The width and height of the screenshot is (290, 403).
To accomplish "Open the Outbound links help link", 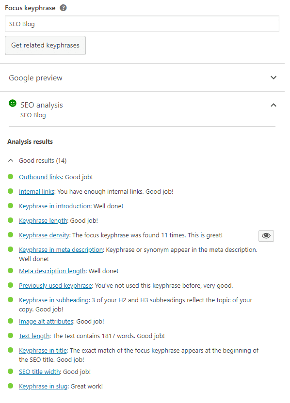I will pyautogui.click(x=40, y=177).
